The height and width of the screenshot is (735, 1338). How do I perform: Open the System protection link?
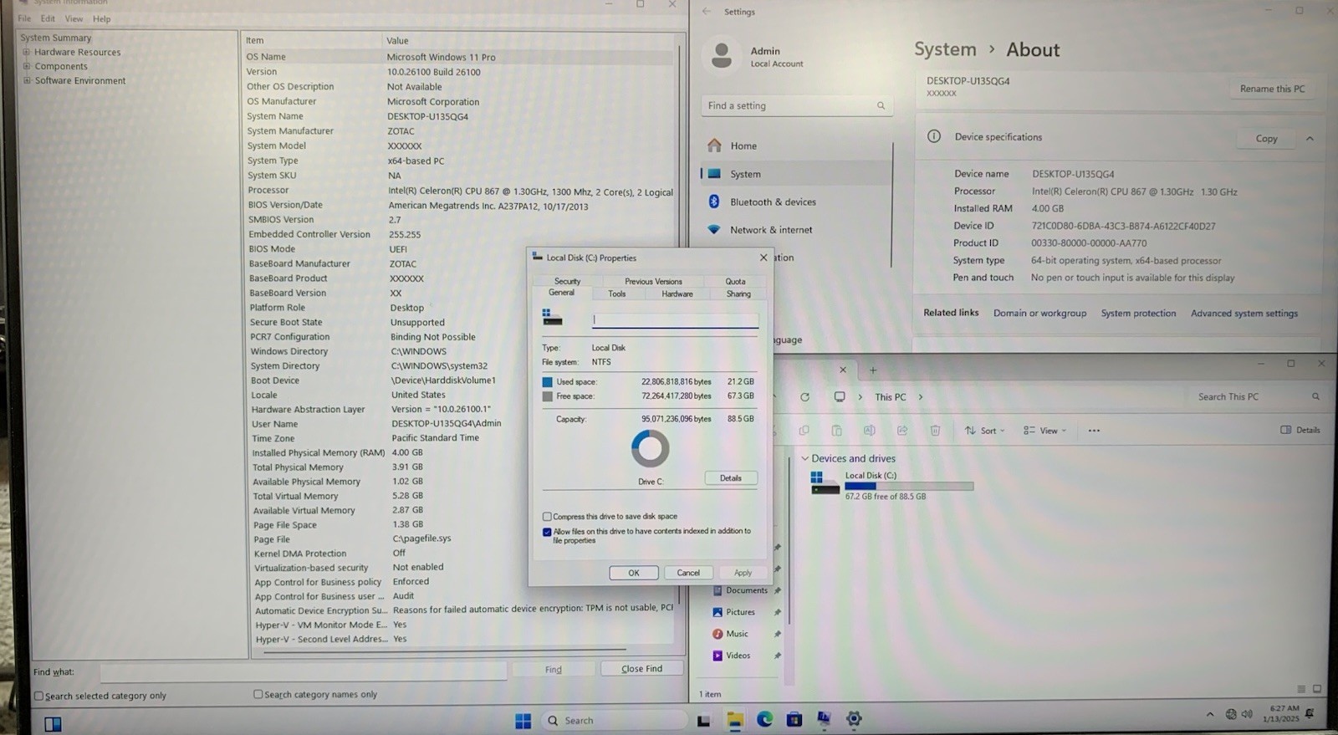tap(1138, 314)
